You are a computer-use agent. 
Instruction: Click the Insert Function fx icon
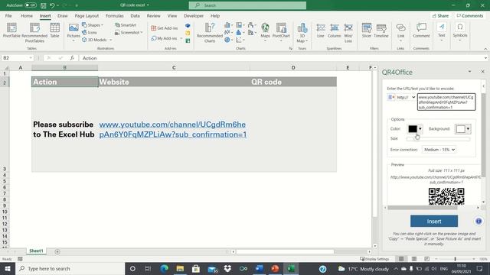tap(72, 58)
